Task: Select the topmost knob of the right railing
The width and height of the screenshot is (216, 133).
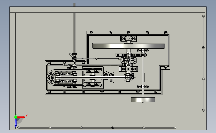Action: tap(203, 16)
